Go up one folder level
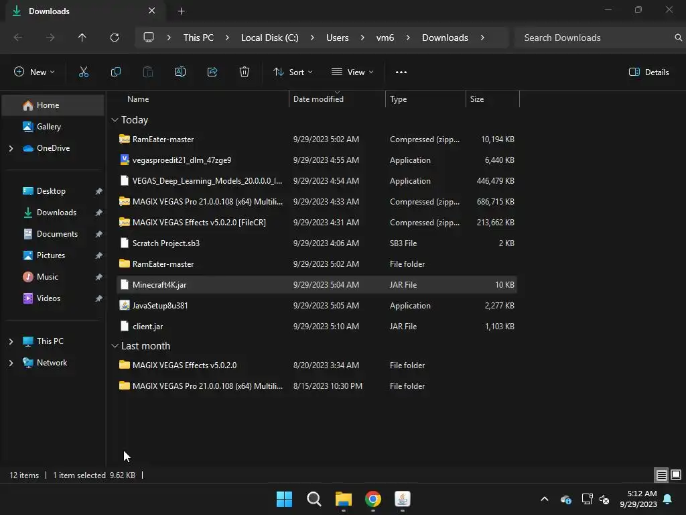The width and height of the screenshot is (686, 515). (82, 38)
